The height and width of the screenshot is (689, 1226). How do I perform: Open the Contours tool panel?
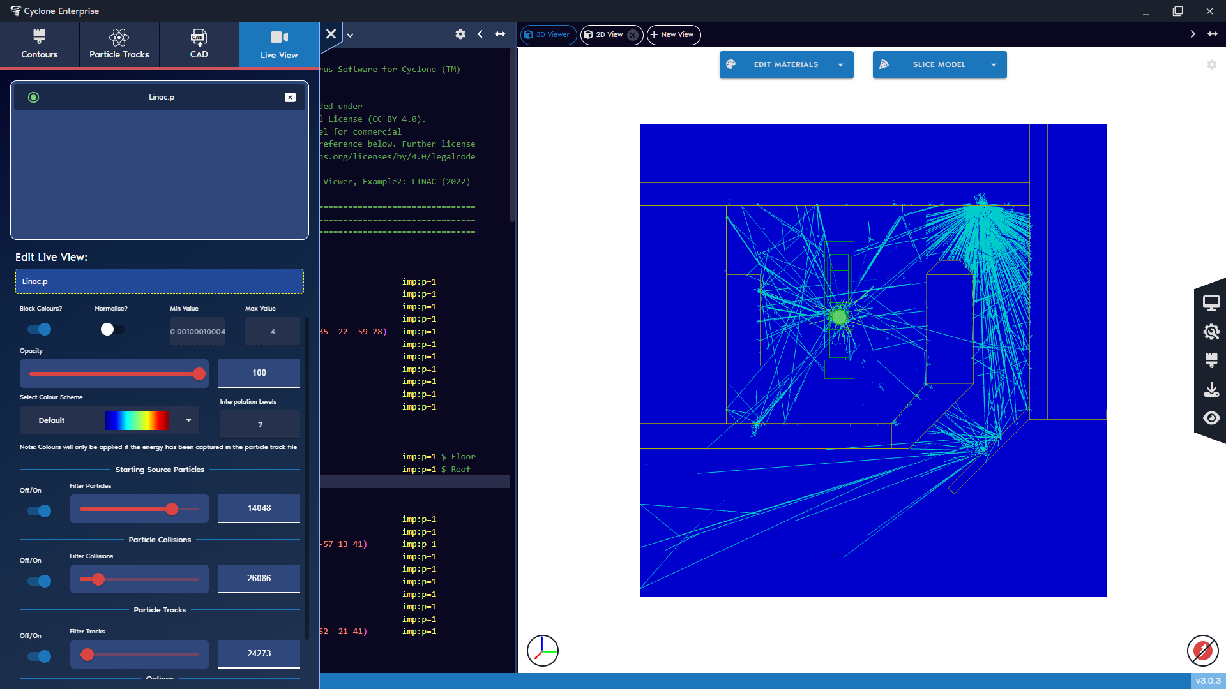pyautogui.click(x=40, y=44)
